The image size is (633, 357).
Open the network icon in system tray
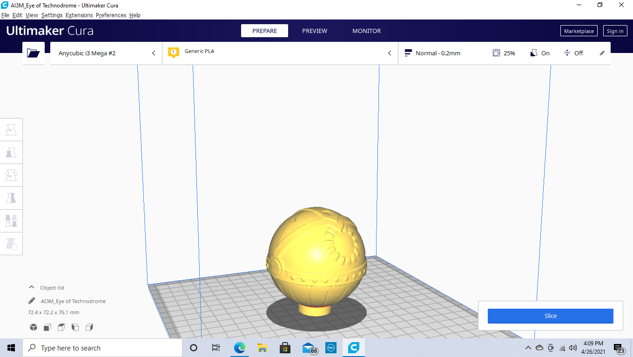click(562, 348)
